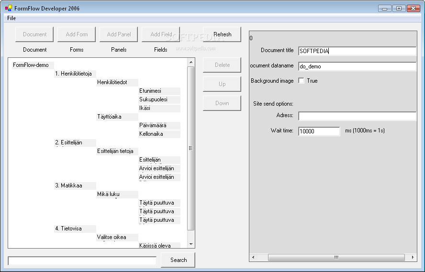Click the Wait time input field
Viewport: 425px width, 272px height.
click(x=319, y=131)
